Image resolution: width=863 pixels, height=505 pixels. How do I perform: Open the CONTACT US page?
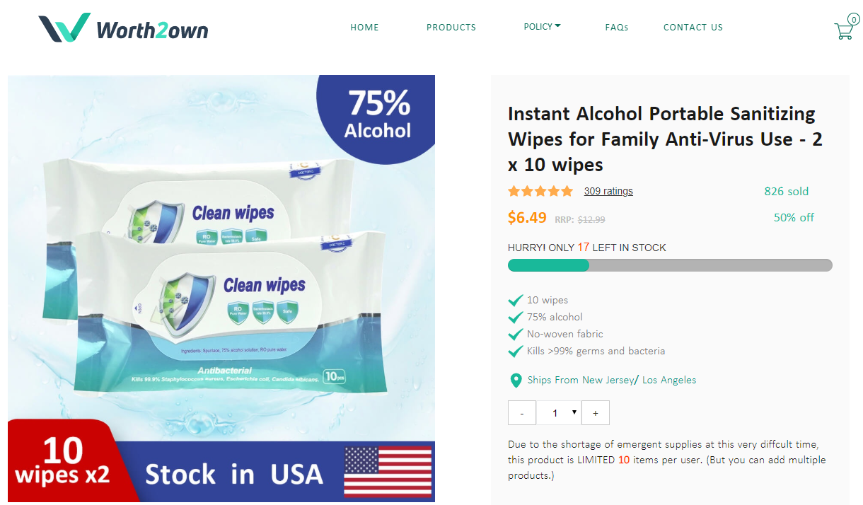point(693,28)
